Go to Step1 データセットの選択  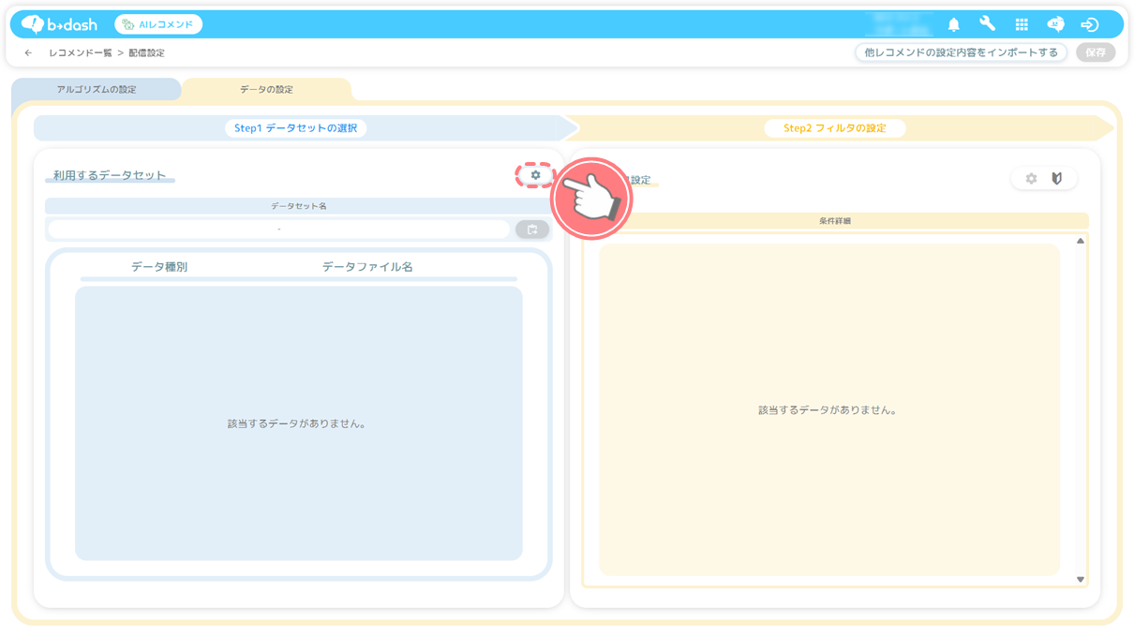click(x=295, y=128)
